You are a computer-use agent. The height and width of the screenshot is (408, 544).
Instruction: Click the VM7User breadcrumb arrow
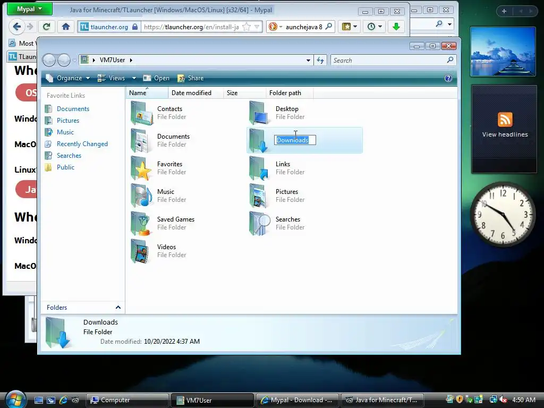coord(131,60)
